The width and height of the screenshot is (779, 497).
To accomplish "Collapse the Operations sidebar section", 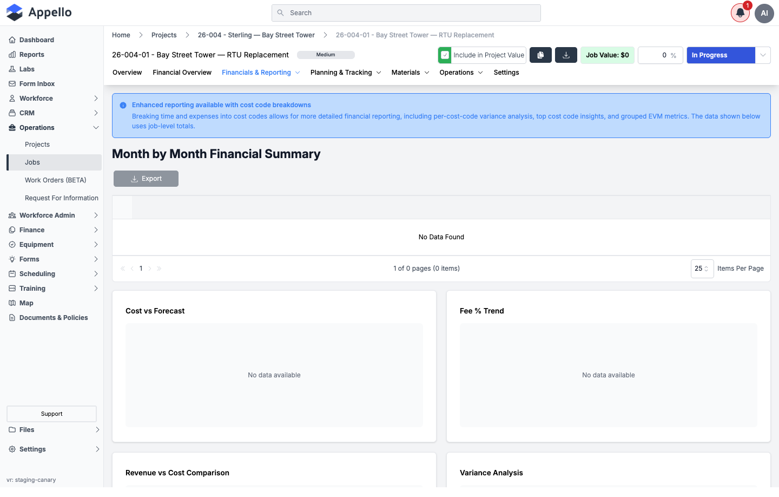I will (x=96, y=128).
